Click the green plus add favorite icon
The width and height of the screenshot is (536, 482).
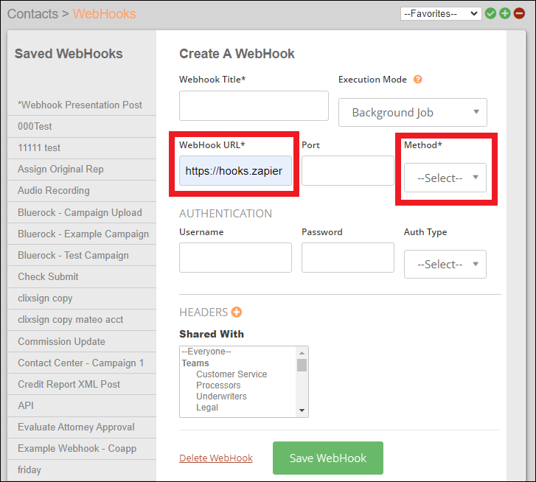(504, 14)
